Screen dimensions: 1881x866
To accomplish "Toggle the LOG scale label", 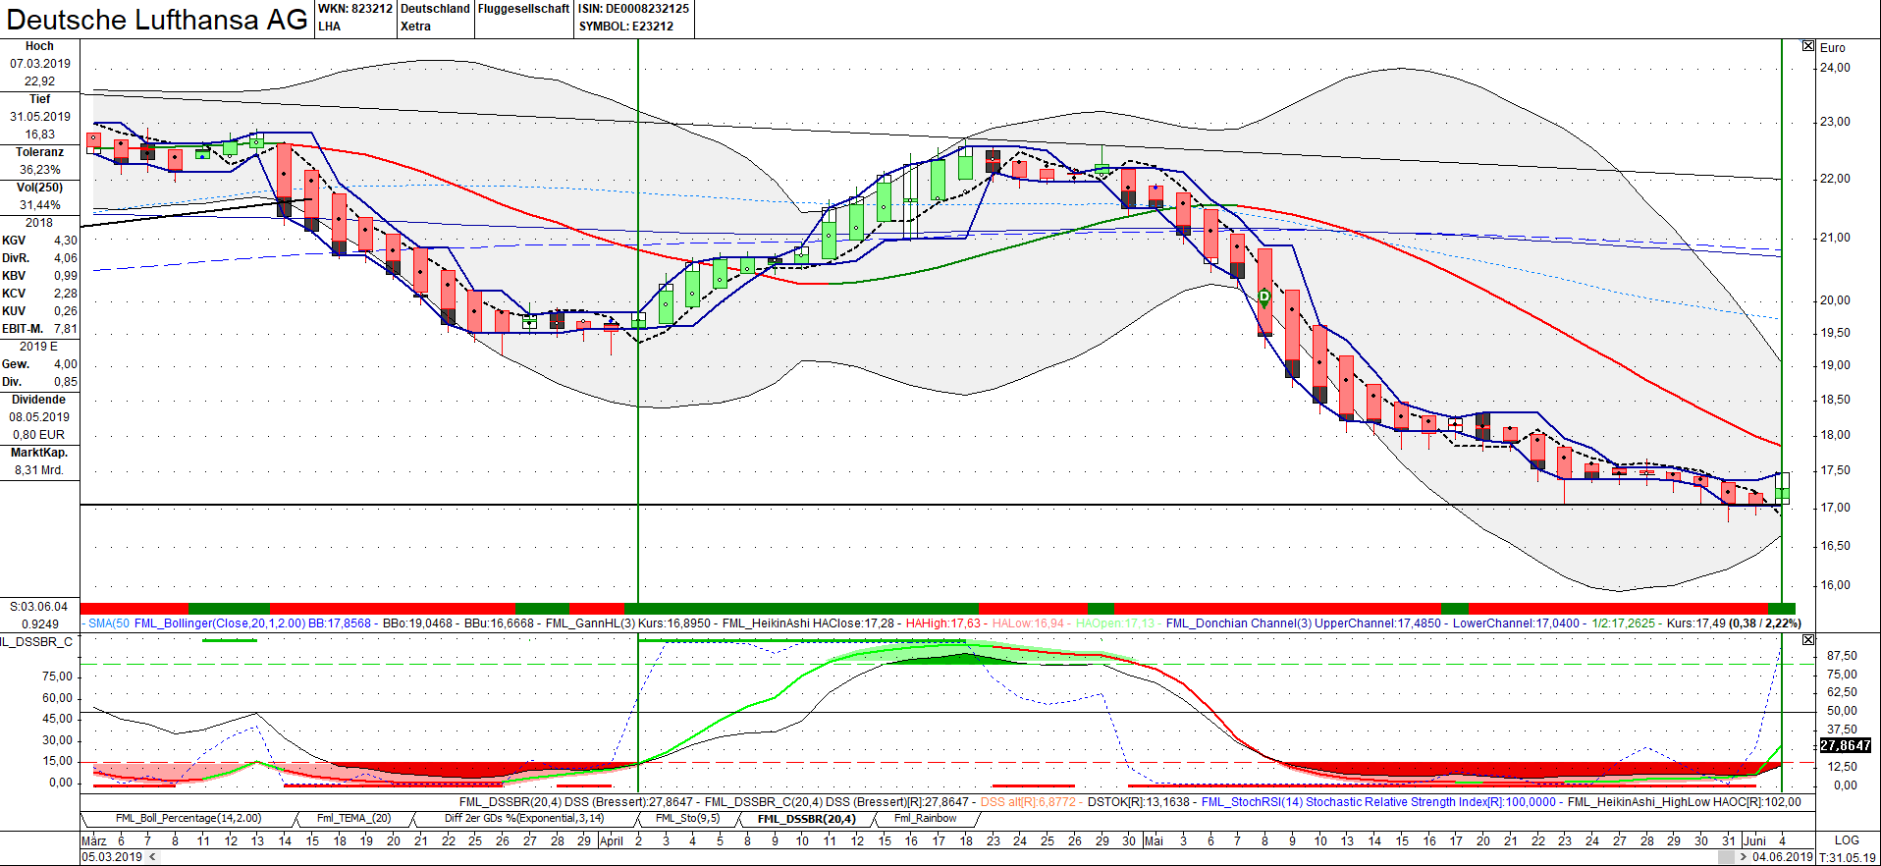I will (1847, 840).
